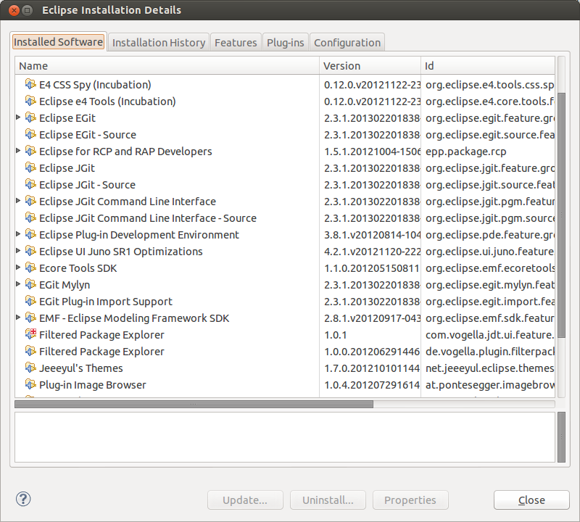The height and width of the screenshot is (522, 580).
Task: Select version cell 4.2.1.v20121120-222
Action: (370, 251)
